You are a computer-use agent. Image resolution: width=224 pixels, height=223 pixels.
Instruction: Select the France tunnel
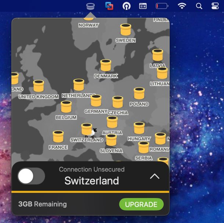(x=58, y=137)
